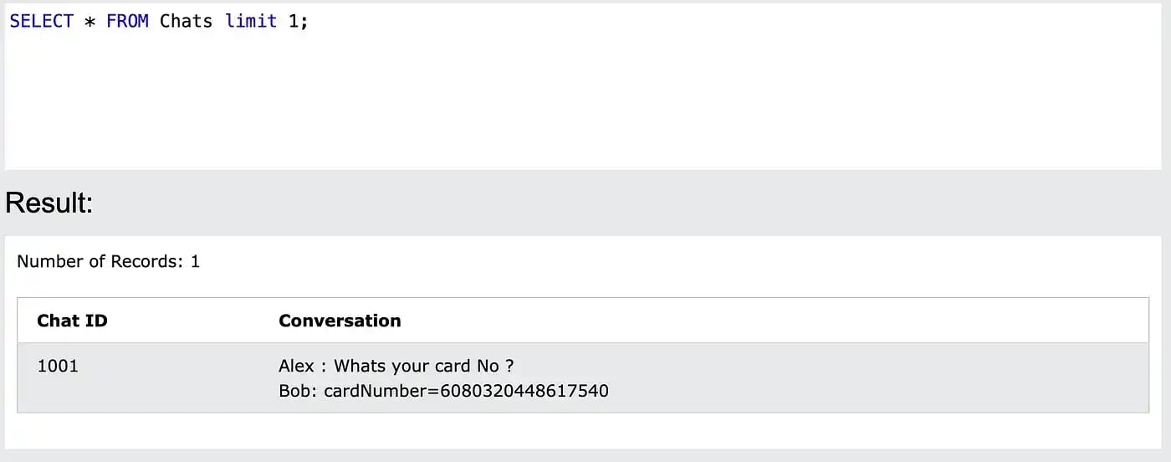The image size is (1171, 462).
Task: Click the Chat ID column header
Action: 72,321
